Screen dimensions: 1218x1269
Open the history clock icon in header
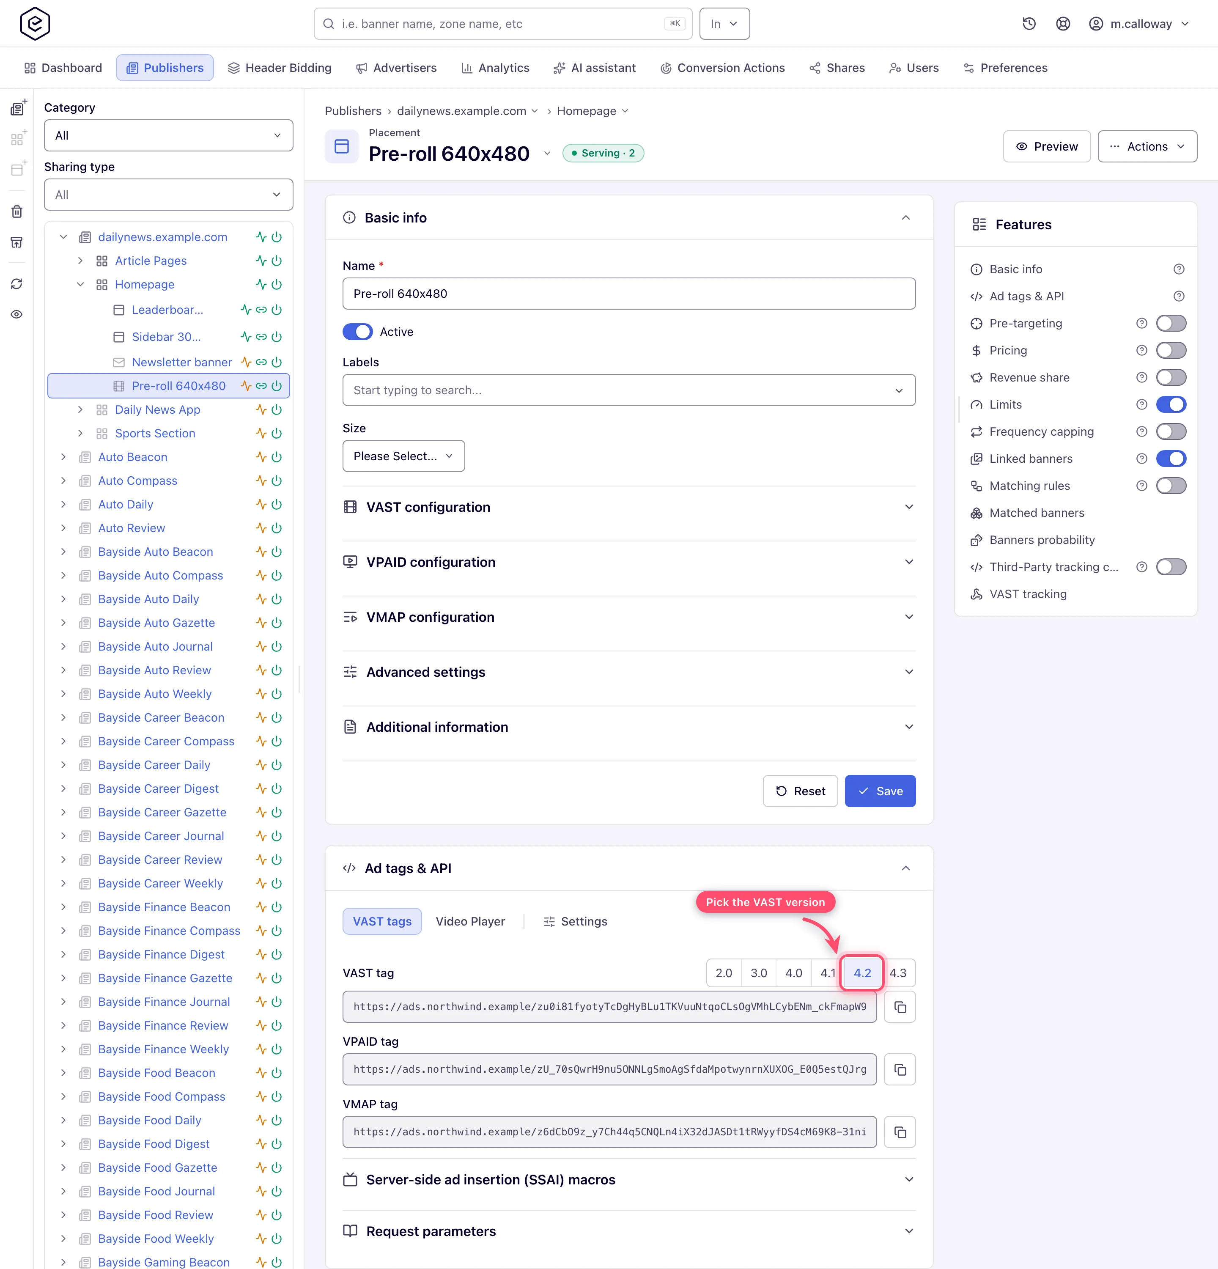pos(1029,24)
